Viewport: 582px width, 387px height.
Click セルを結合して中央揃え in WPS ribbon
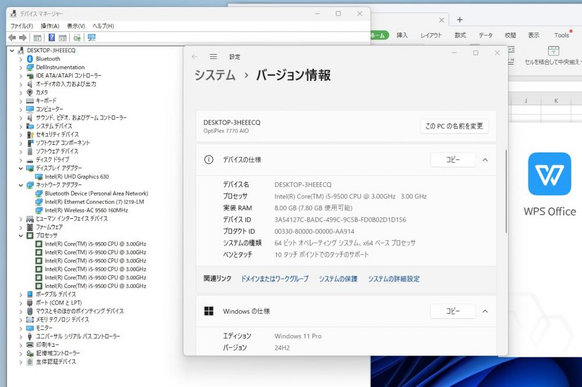click(553, 55)
